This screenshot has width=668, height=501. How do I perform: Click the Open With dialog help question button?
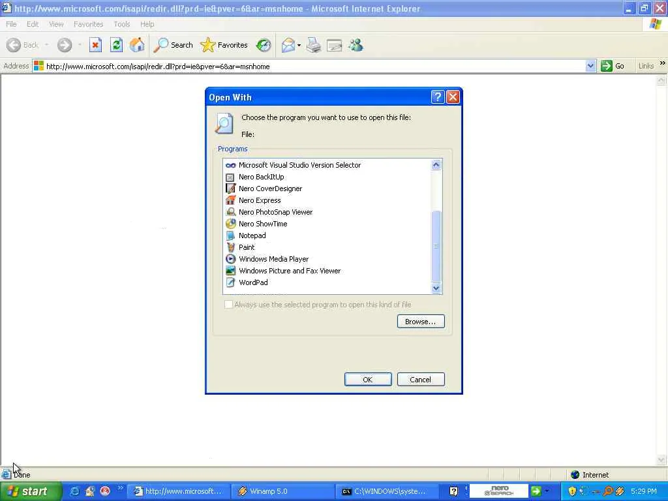point(438,97)
